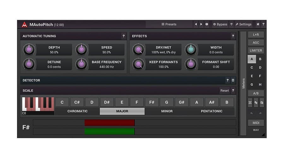Open Automatic Tuning section help

pos(123,36)
